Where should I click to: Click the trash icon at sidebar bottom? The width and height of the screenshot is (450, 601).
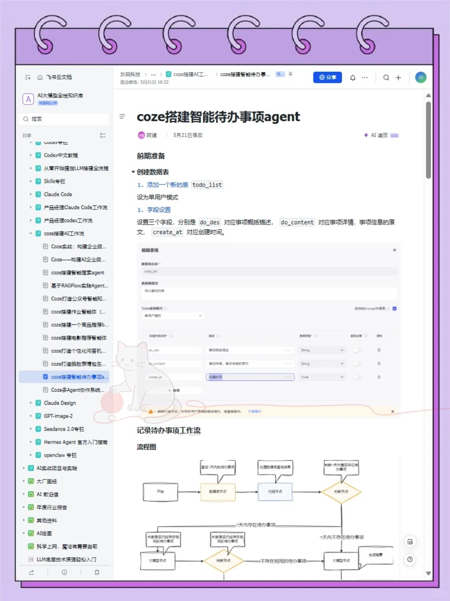97,572
